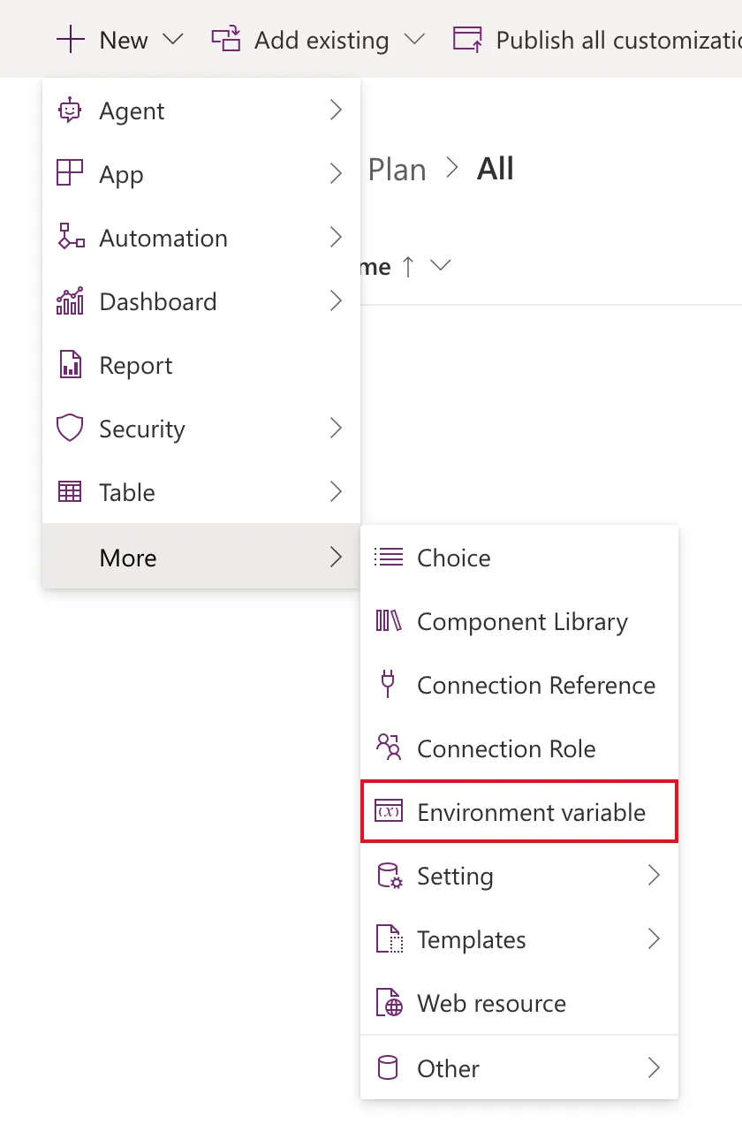The width and height of the screenshot is (742, 1124).
Task: Click the Add existing button label
Action: click(x=322, y=41)
